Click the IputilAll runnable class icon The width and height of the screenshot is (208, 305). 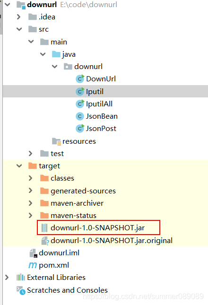coord(80,104)
